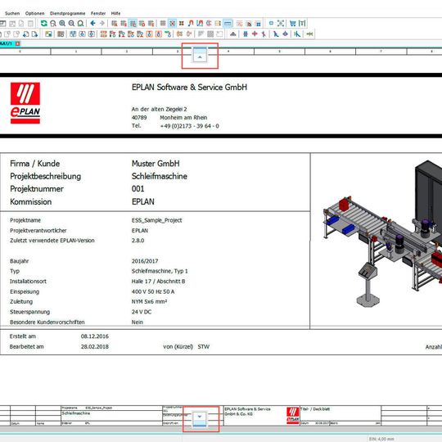Viewport: 442px width, 442px height.
Task: Click the 3D machine illustration
Action: [382, 232]
